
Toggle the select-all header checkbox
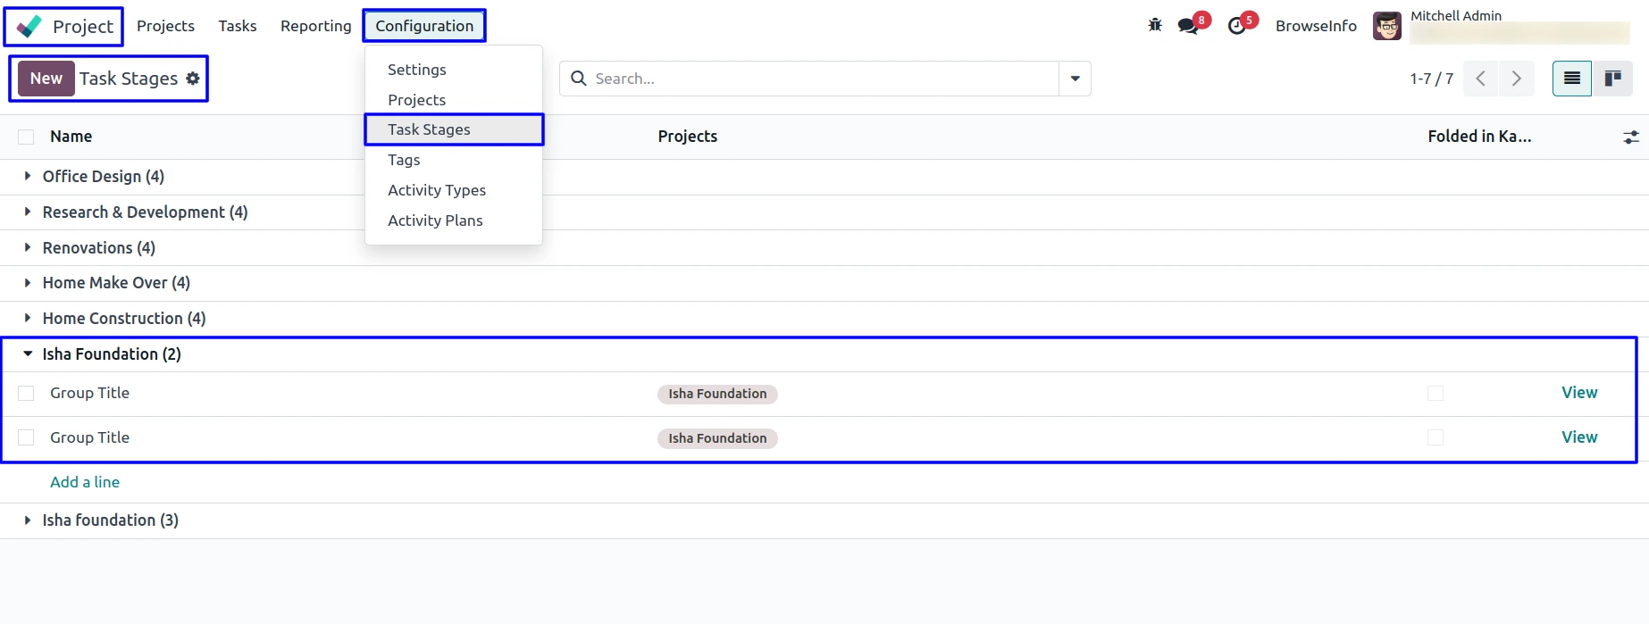coord(26,137)
